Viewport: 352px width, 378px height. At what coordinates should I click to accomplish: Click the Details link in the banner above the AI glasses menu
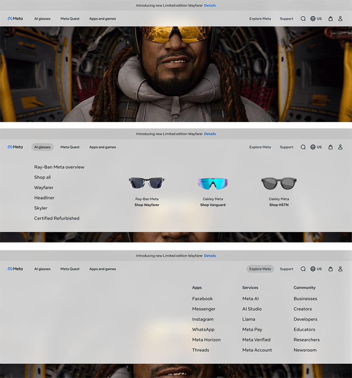click(x=210, y=134)
